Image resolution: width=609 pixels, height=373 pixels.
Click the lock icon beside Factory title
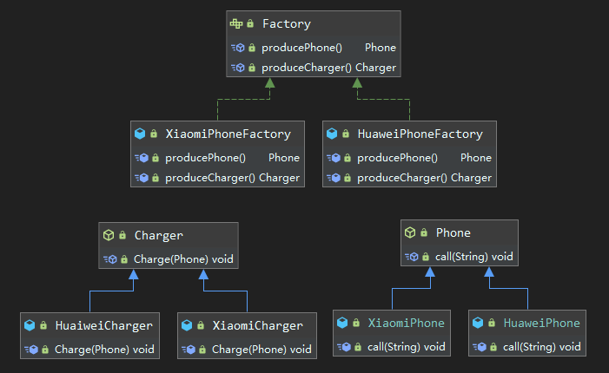coord(250,24)
